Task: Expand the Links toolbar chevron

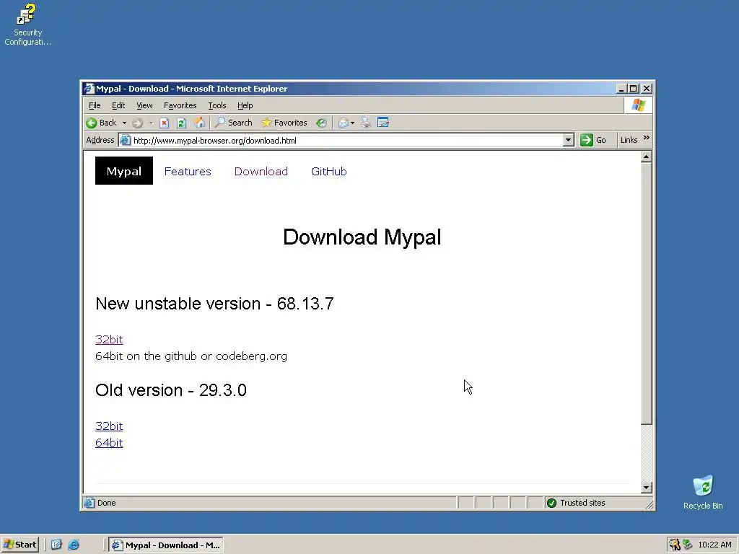Action: tap(647, 138)
